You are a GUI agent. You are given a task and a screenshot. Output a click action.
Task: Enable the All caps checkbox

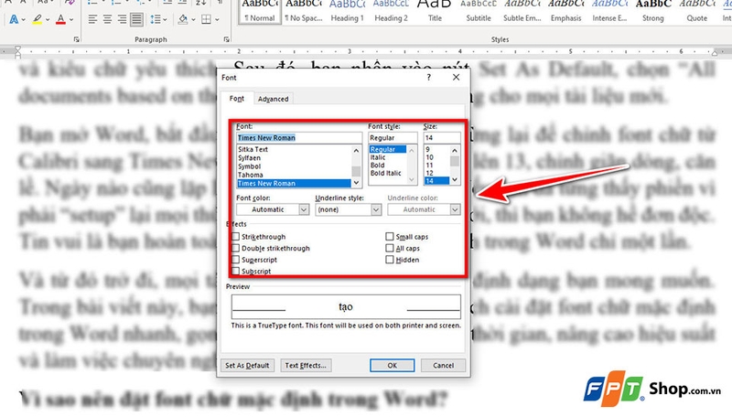390,248
